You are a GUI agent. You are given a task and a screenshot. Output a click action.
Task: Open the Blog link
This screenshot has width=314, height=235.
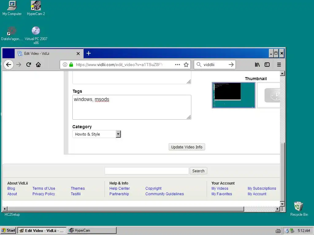tap(11, 188)
